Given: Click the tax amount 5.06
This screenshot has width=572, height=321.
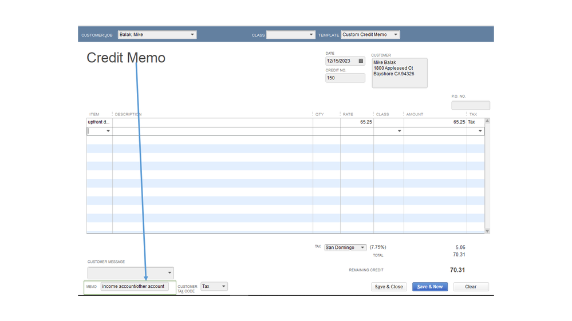Looking at the screenshot, I should (460, 247).
